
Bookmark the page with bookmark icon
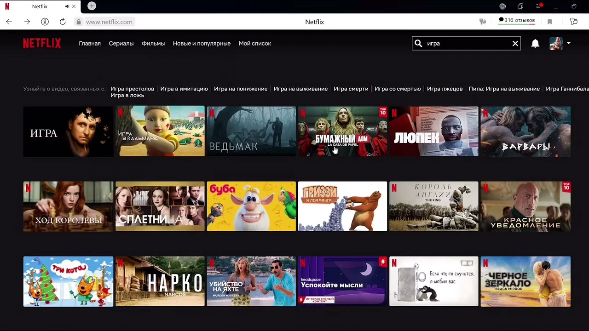pyautogui.click(x=549, y=22)
